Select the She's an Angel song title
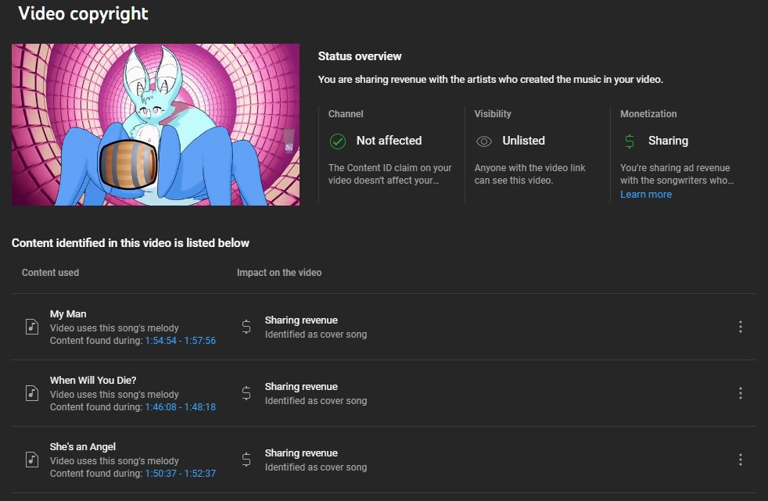Image resolution: width=768 pixels, height=501 pixels. (83, 447)
